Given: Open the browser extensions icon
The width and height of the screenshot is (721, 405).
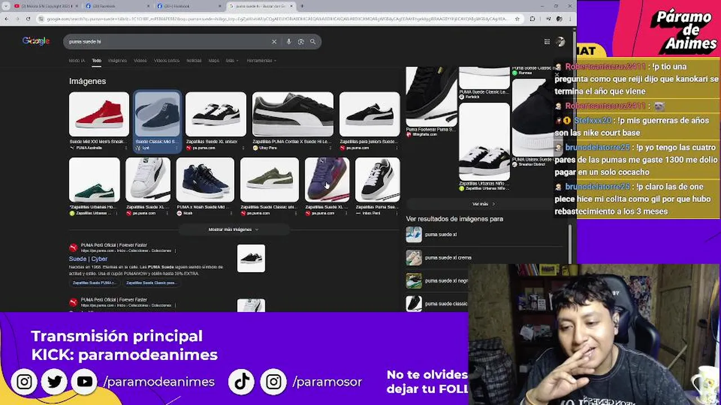Looking at the screenshot, I should [532, 19].
